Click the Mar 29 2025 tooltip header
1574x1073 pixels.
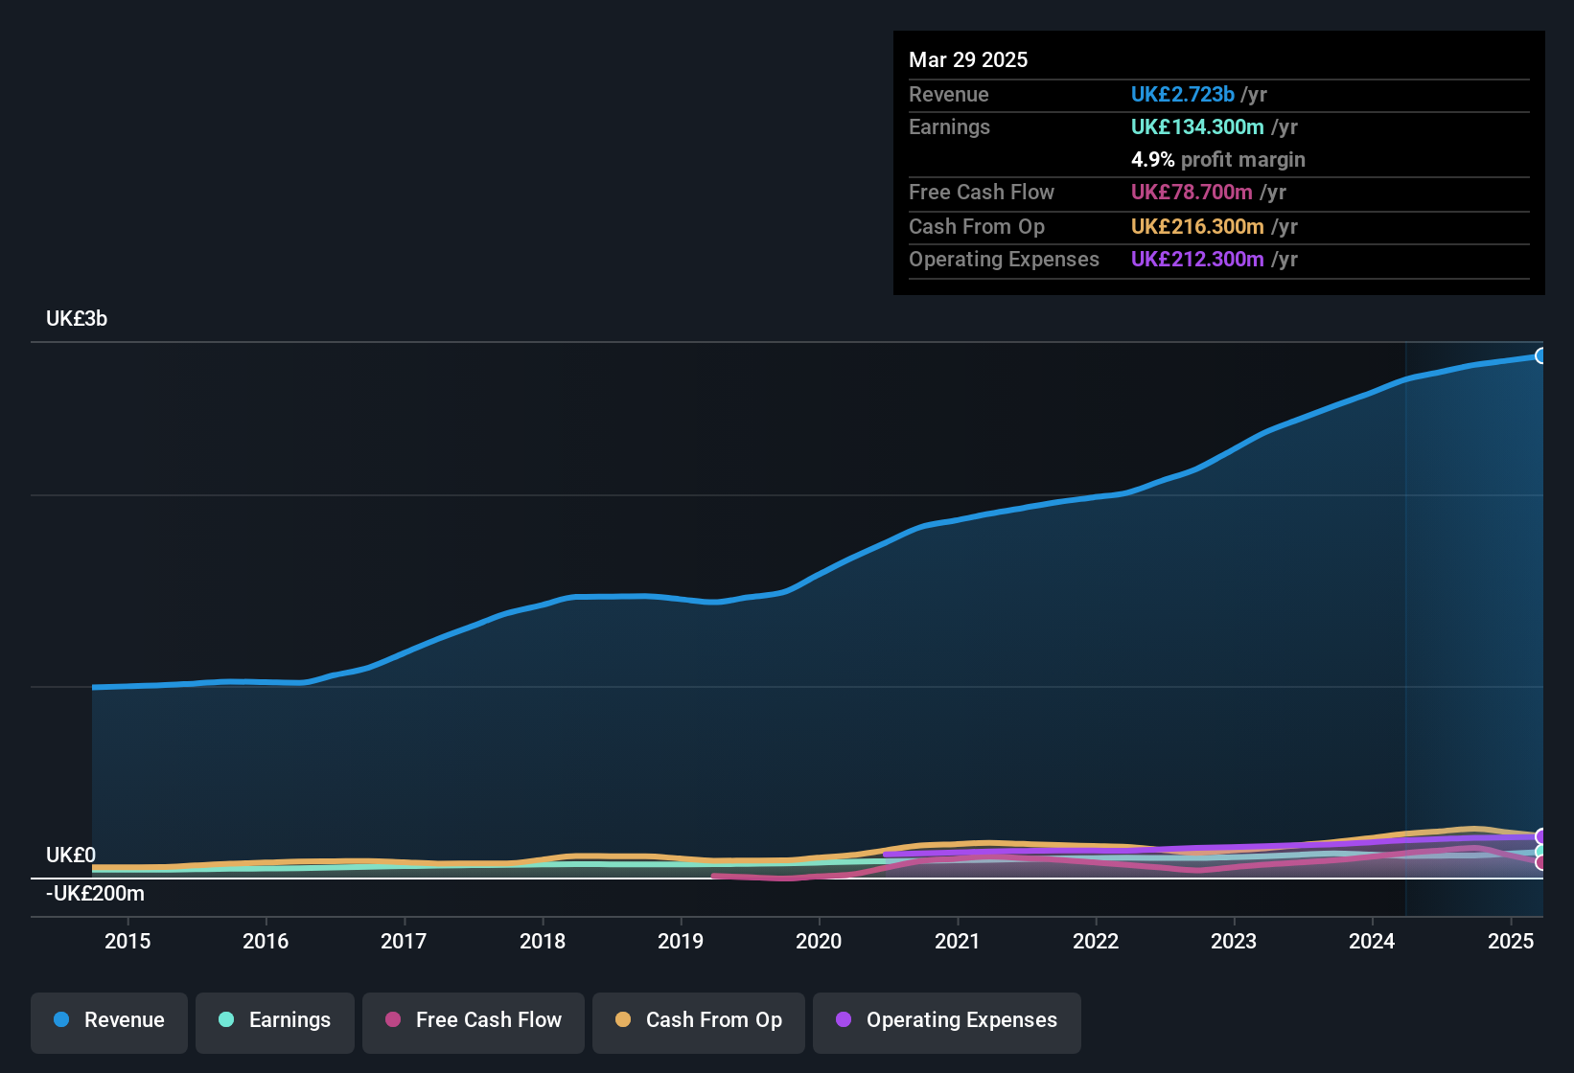pos(968,59)
